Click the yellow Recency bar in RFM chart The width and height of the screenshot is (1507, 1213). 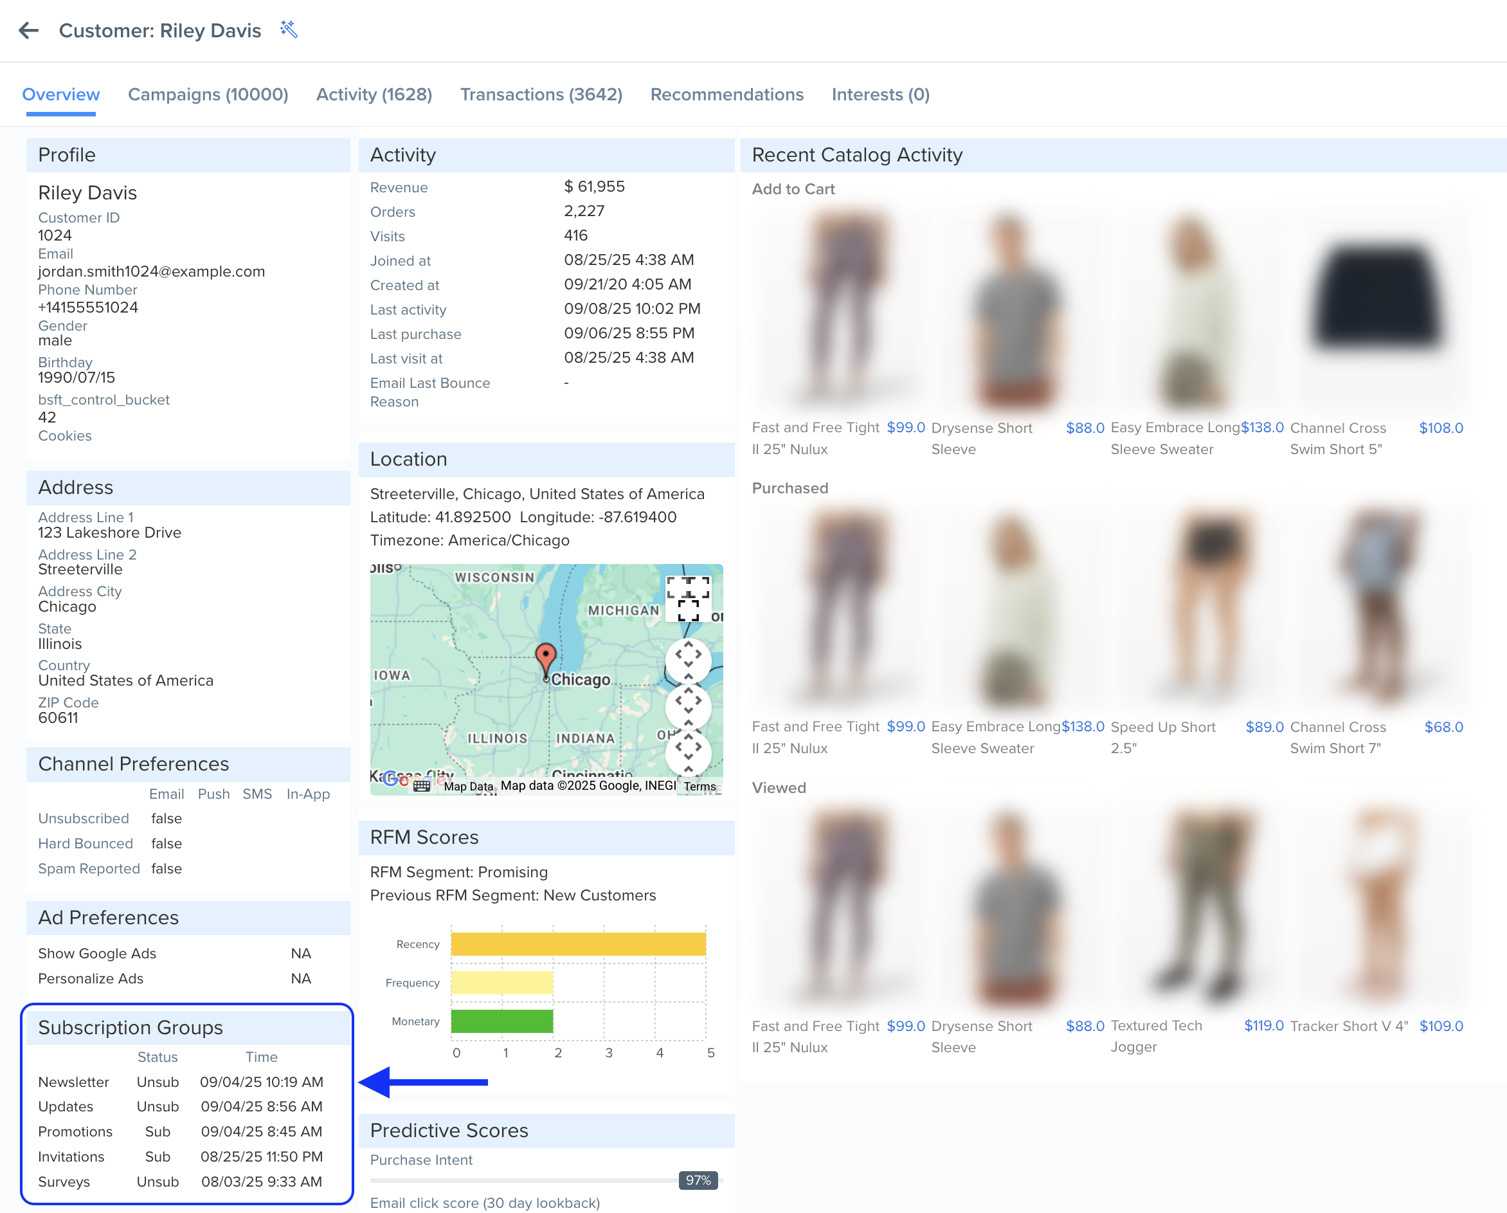click(578, 944)
